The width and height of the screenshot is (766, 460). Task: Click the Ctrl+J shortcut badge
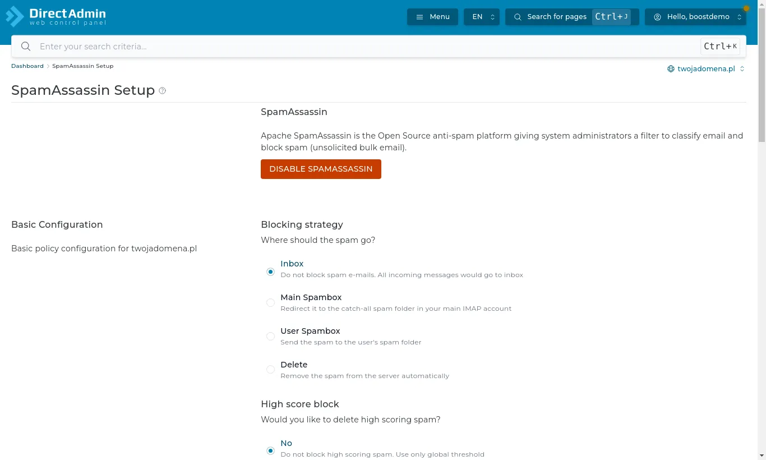611,17
